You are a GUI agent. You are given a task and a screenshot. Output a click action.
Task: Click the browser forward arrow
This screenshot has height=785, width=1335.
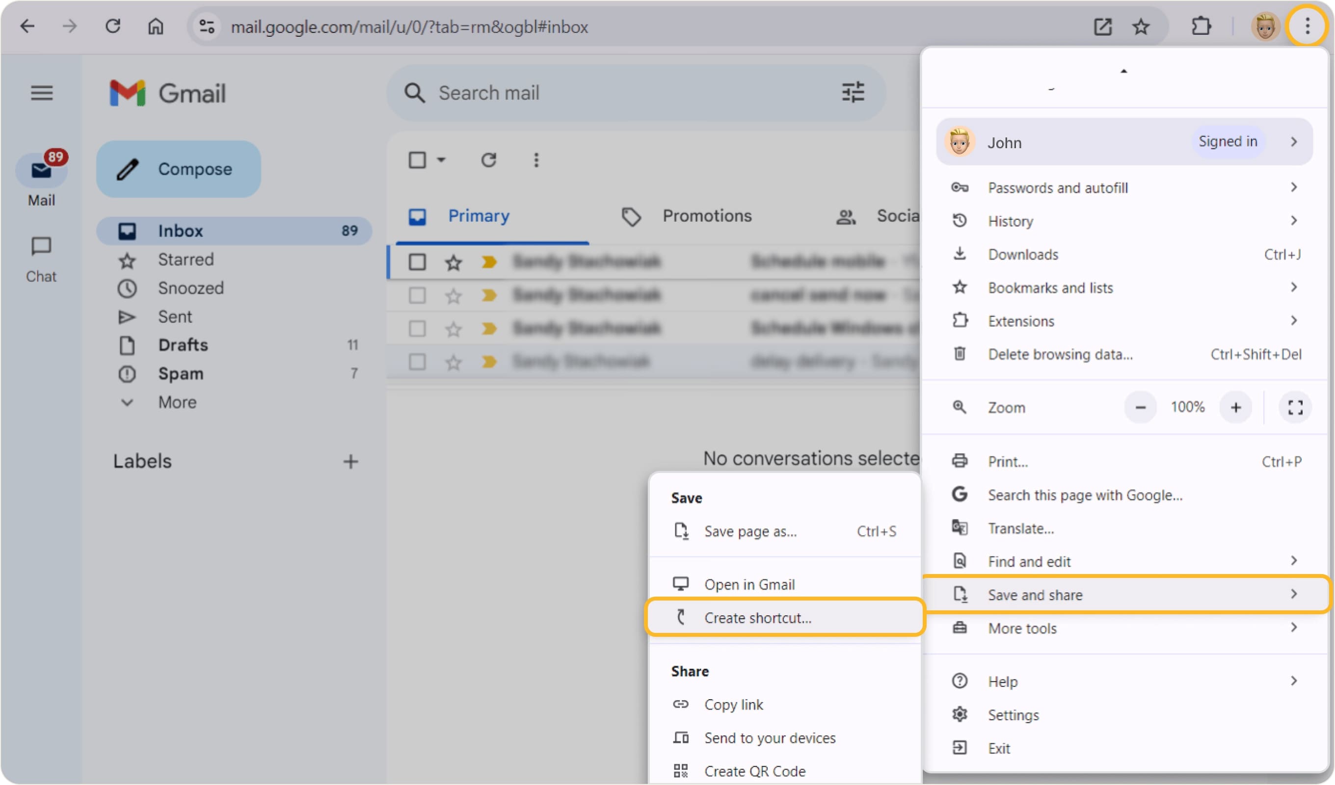tap(69, 26)
